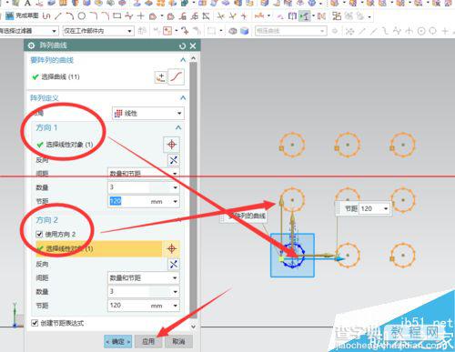Toggle the arc center snap point icon
Screen dimensions: 455x352
[421, 31]
